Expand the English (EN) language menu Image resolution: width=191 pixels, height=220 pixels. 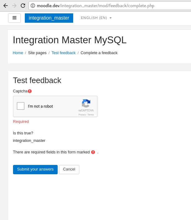click(x=96, y=18)
